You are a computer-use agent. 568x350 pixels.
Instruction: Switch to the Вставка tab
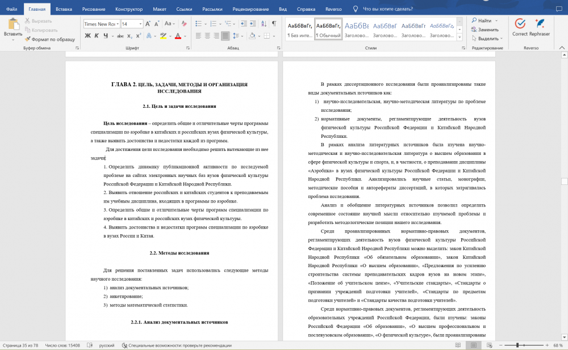[64, 9]
